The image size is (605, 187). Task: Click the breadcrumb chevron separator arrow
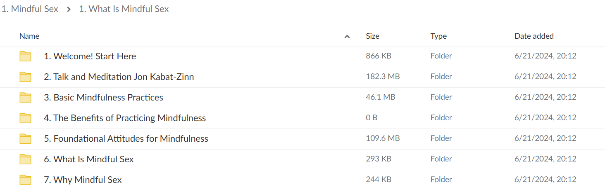69,9
